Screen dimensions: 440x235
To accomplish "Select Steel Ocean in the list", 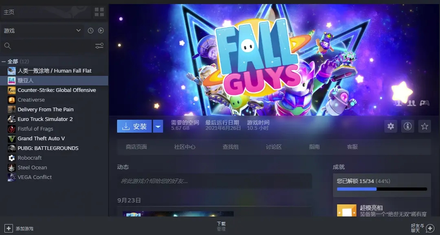I will click(x=32, y=168).
